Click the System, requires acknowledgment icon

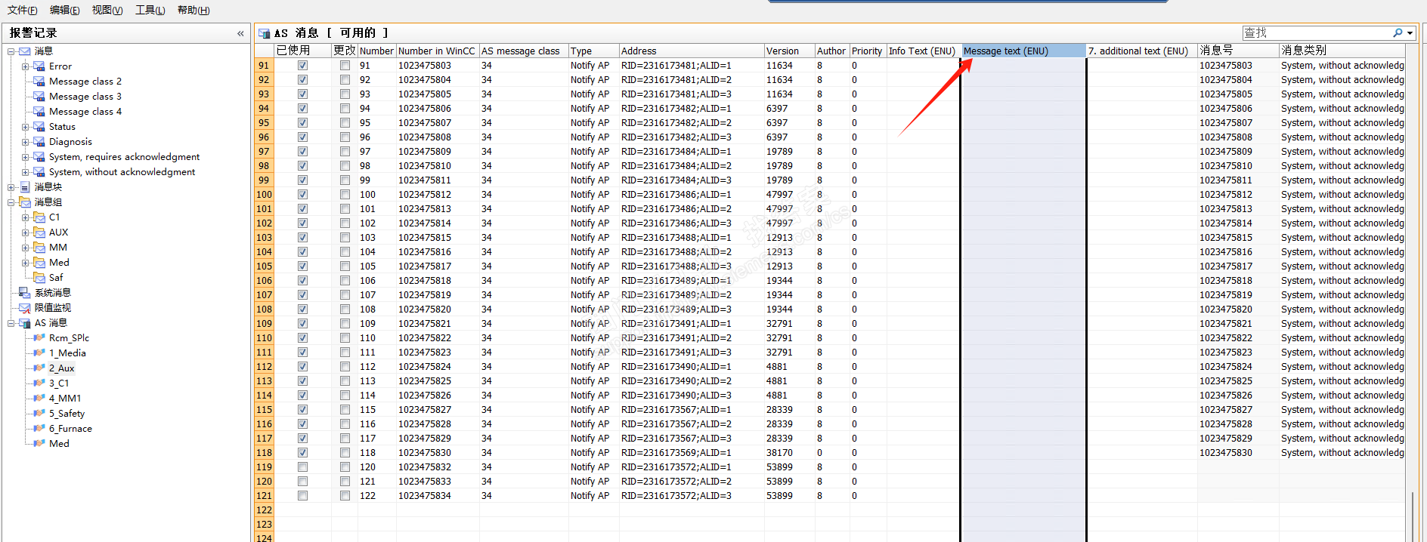click(x=39, y=157)
